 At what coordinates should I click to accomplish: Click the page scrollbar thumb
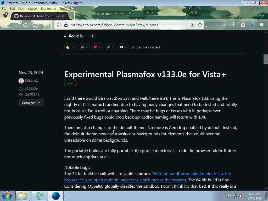(266, 59)
